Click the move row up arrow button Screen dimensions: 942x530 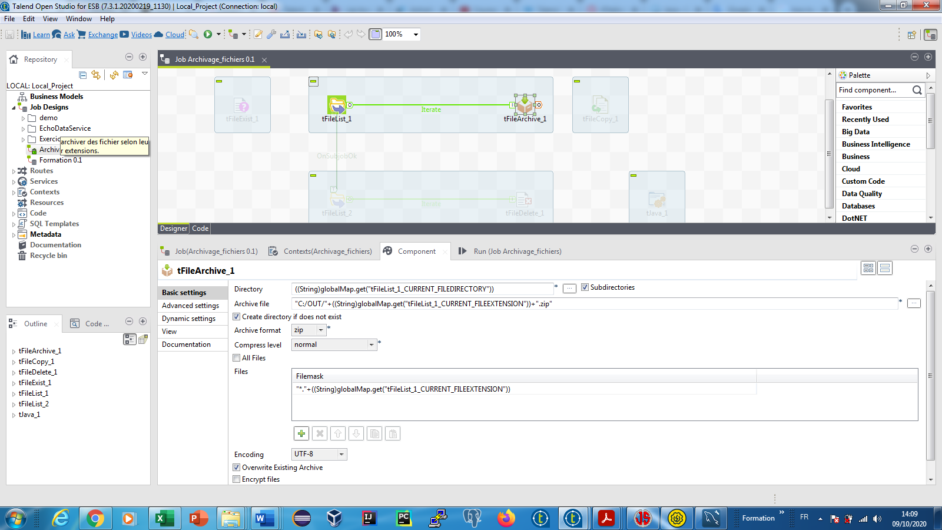pos(338,434)
